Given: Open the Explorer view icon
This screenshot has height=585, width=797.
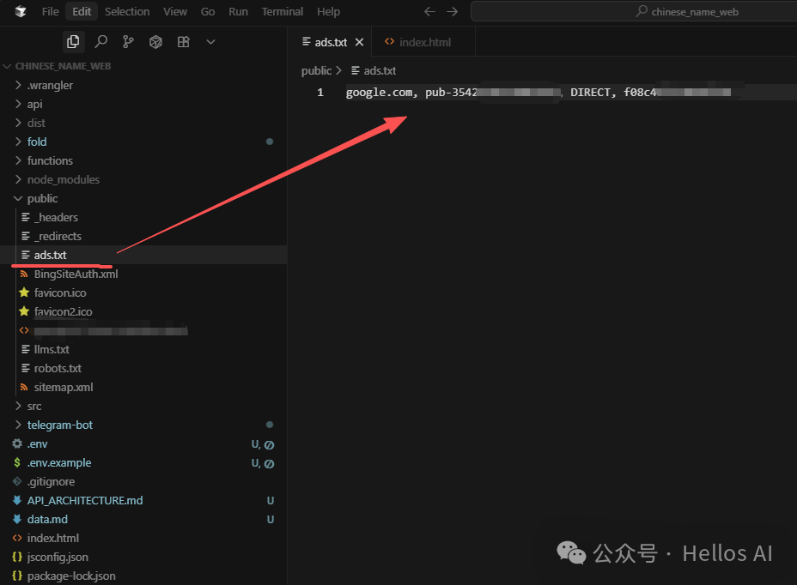Looking at the screenshot, I should tap(73, 42).
